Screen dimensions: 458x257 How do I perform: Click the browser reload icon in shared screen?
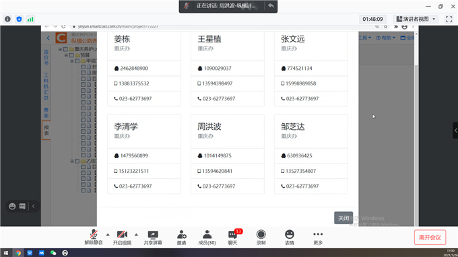63,26
